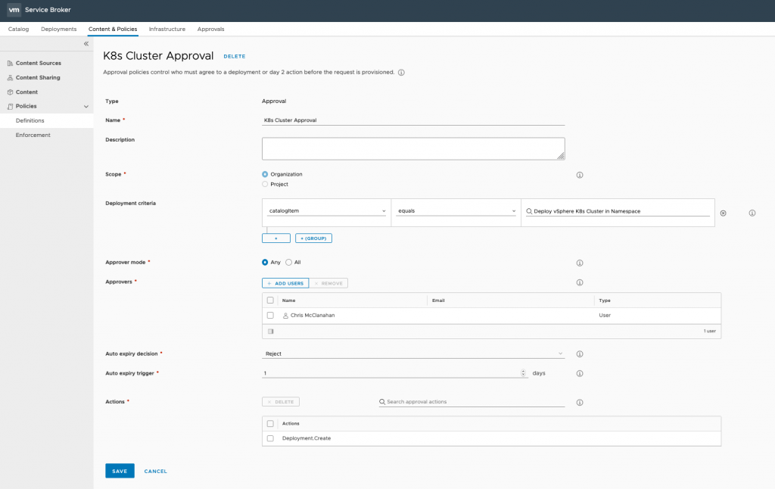
Task: Switch to the Infrastructure tab
Action: pyautogui.click(x=167, y=29)
